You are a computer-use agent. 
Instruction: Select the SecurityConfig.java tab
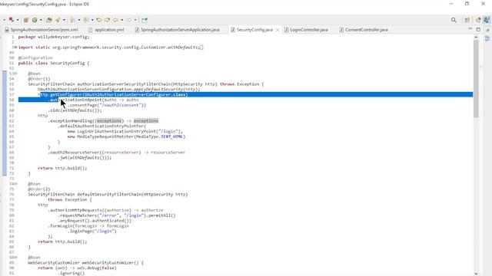(254, 30)
